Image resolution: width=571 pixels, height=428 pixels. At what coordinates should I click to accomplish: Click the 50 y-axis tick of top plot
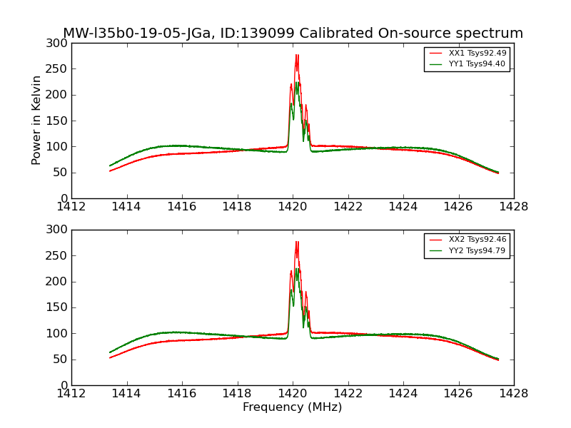pos(60,173)
